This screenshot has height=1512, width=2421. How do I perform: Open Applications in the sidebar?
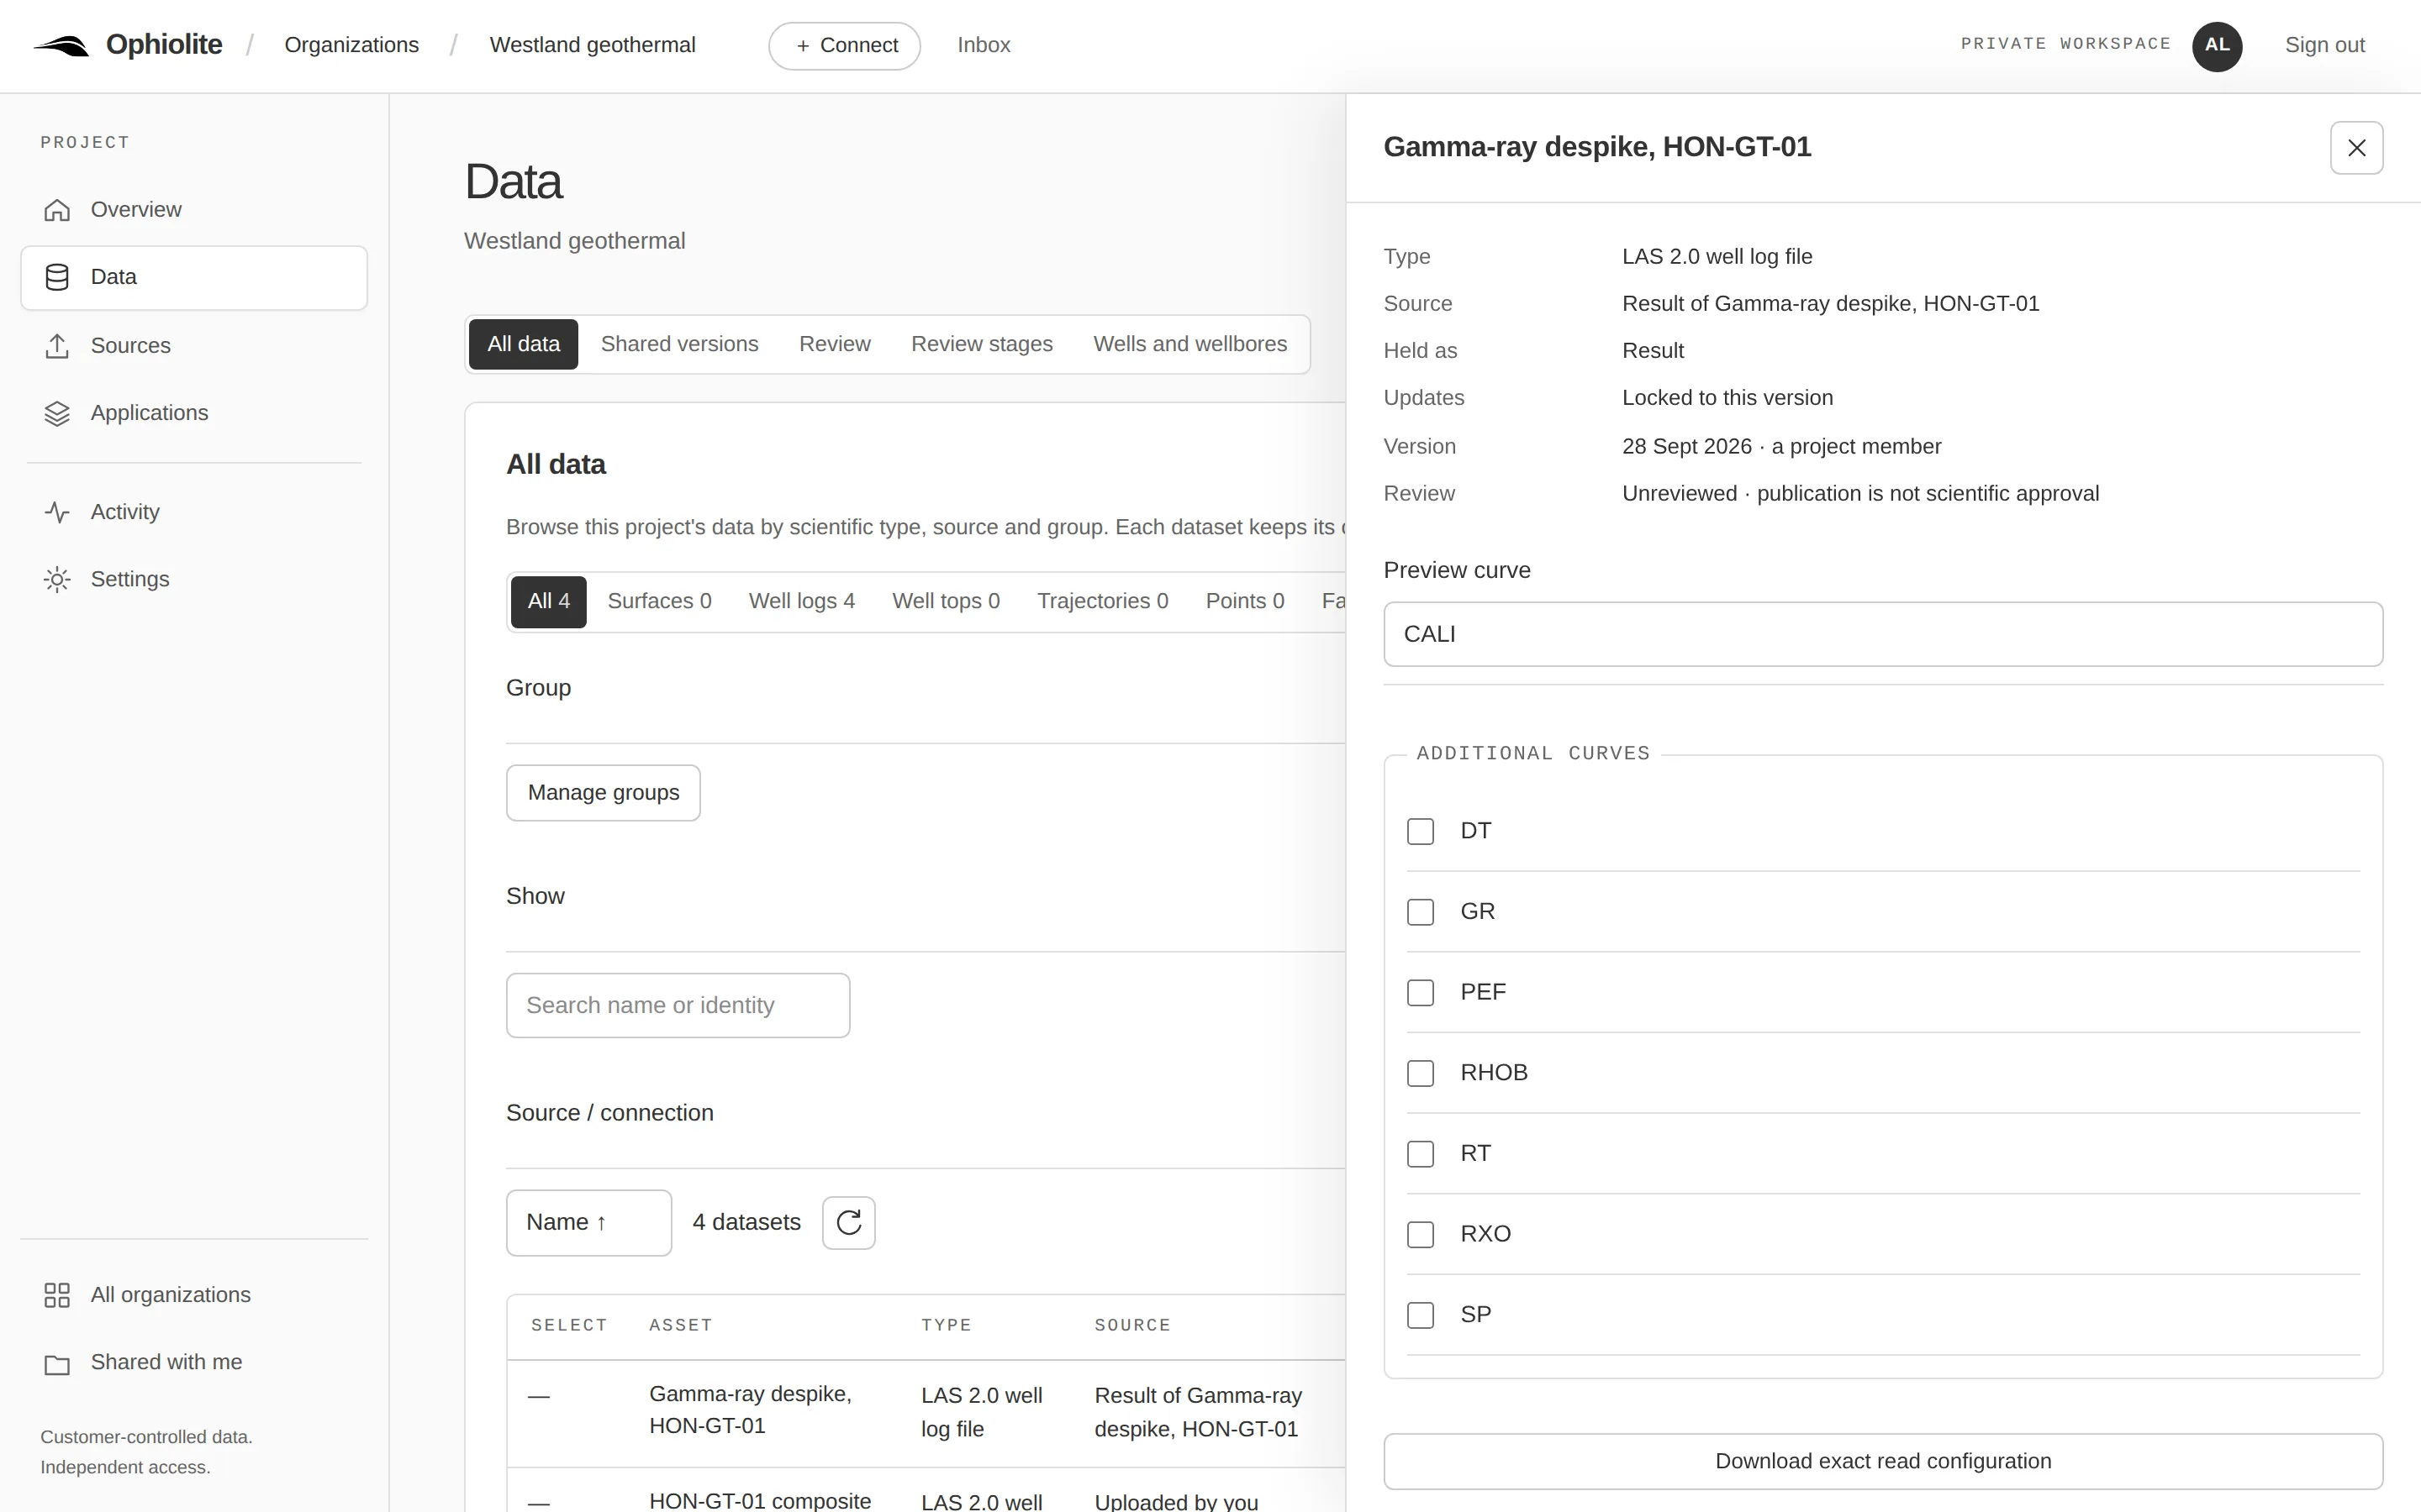(194, 413)
